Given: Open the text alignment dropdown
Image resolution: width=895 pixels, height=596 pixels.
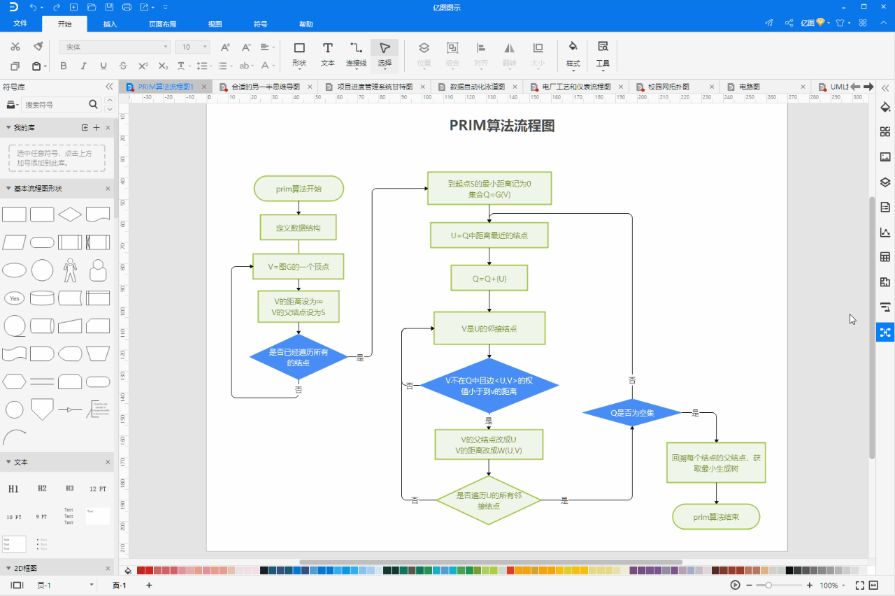Looking at the screenshot, I should [268, 47].
